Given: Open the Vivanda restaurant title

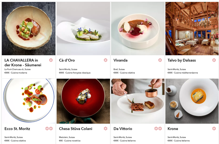Looking at the screenshot, I should 120,60.
